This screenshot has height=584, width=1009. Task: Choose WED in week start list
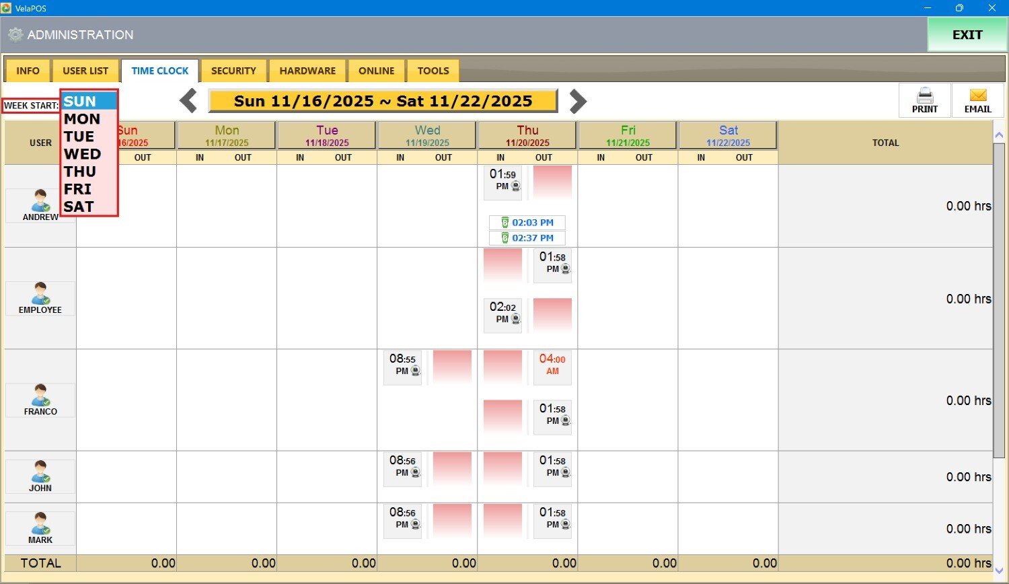[x=82, y=154]
